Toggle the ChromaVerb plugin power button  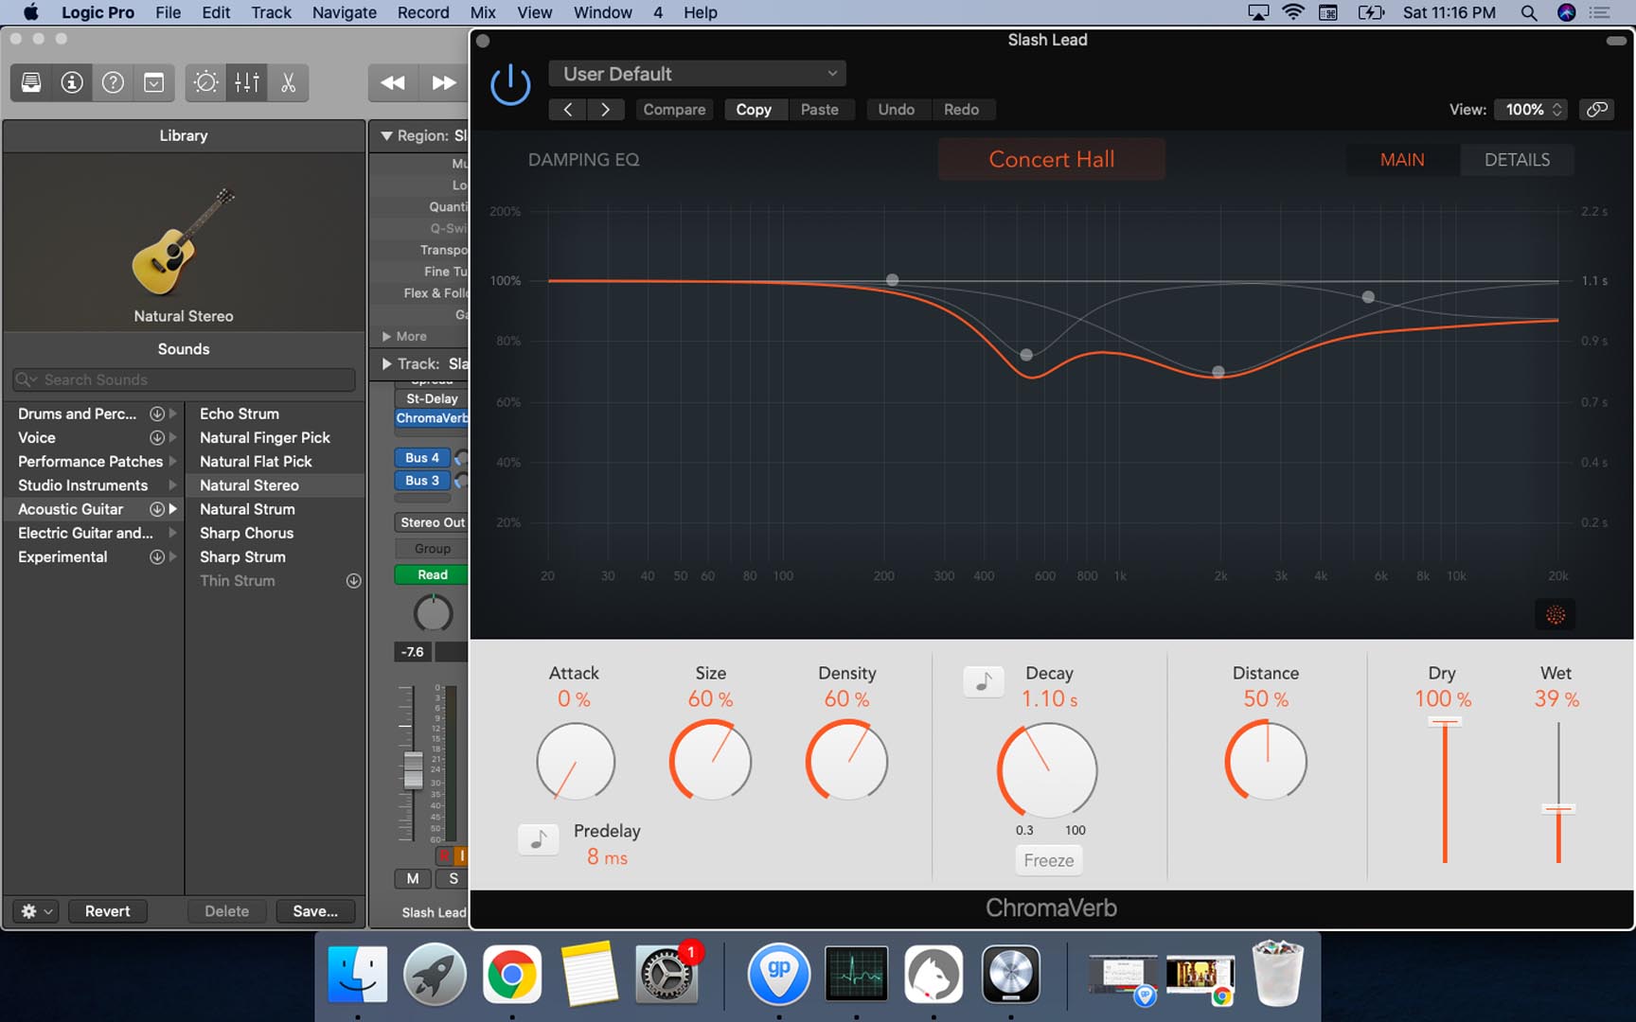click(x=510, y=85)
